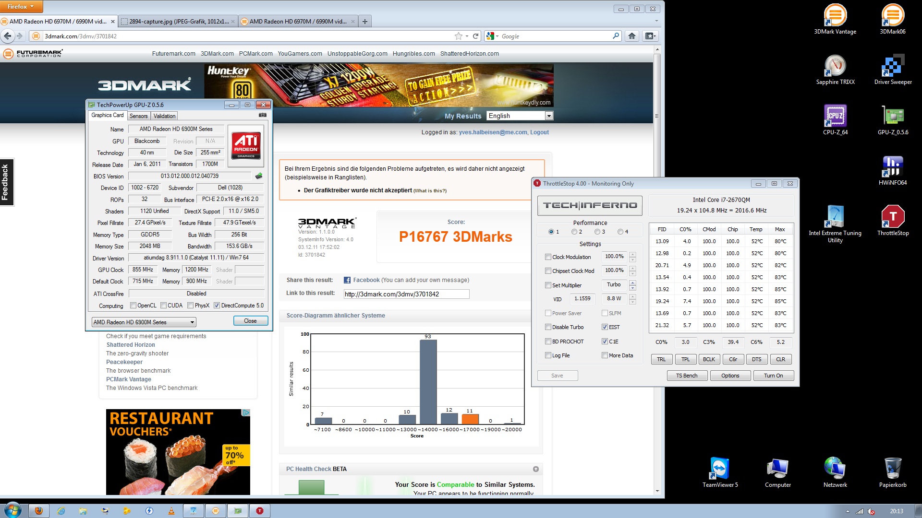Select Graphics Card tab in GPU-Z
Image resolution: width=922 pixels, height=518 pixels.
tap(108, 115)
